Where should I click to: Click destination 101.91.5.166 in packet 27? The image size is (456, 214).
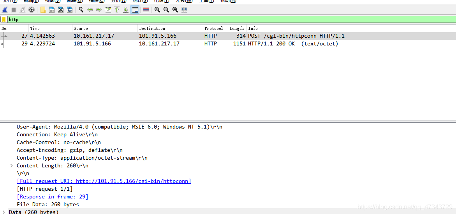coord(158,36)
